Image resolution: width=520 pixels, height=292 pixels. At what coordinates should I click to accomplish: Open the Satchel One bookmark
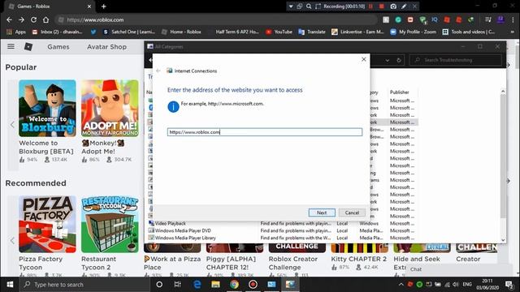tap(129, 32)
